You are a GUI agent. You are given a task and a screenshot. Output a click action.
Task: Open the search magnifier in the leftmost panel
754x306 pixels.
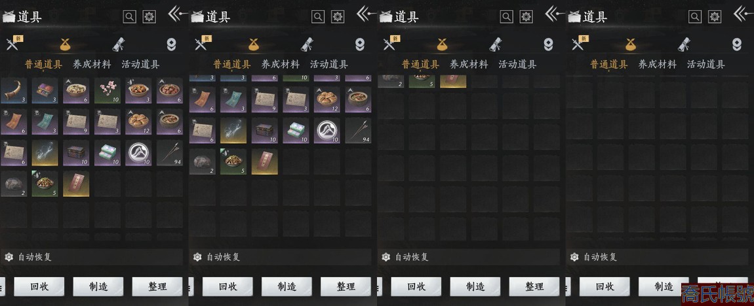tap(129, 17)
